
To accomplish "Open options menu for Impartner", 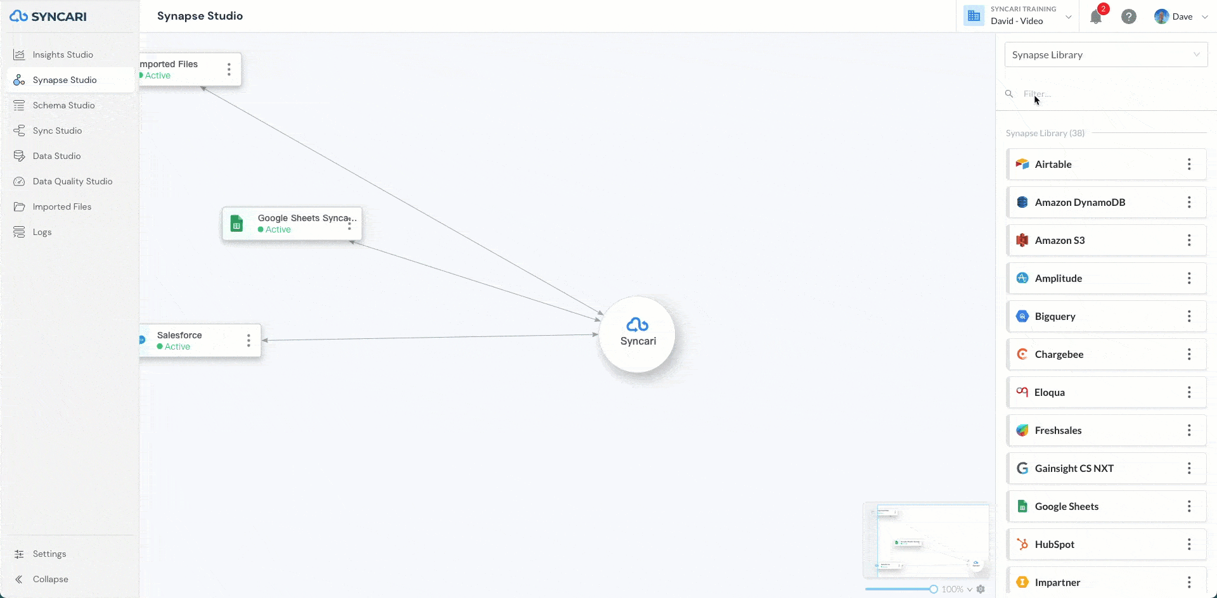I will pos(1189,582).
